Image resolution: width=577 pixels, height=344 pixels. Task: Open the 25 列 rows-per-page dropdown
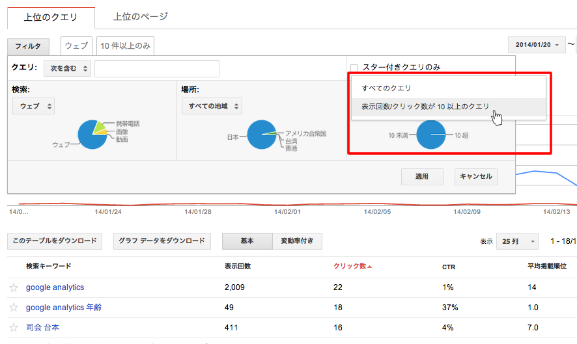(517, 241)
